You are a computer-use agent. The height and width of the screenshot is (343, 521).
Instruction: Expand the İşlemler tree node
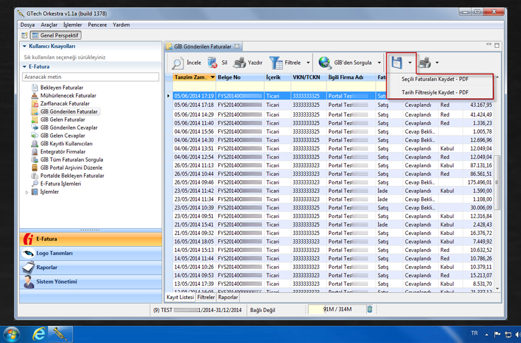click(27, 192)
